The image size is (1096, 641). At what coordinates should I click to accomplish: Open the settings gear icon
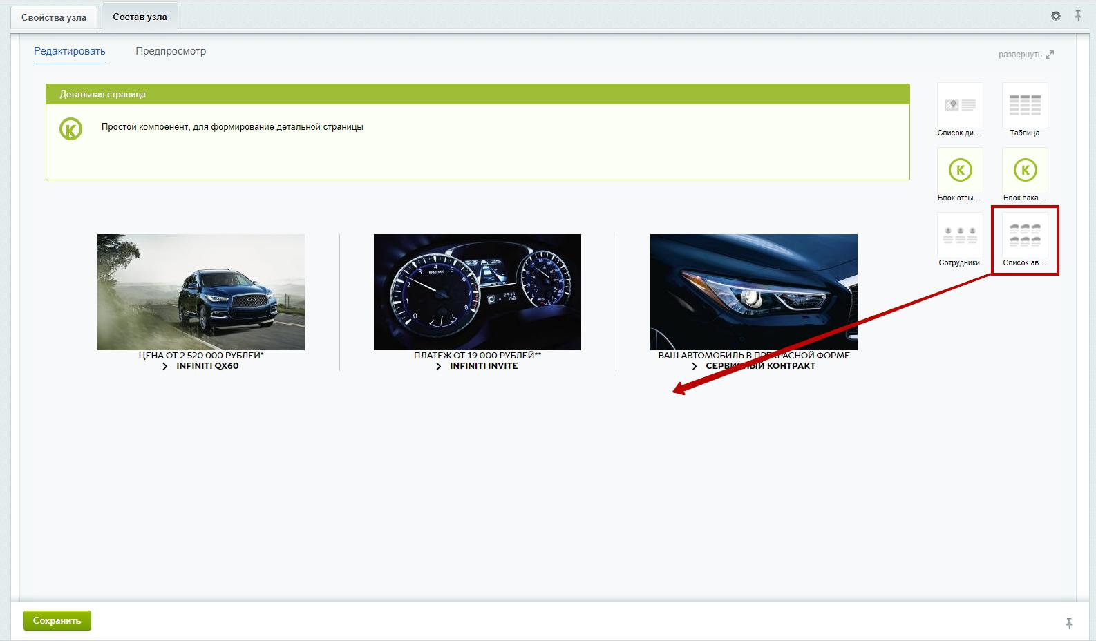1056,15
